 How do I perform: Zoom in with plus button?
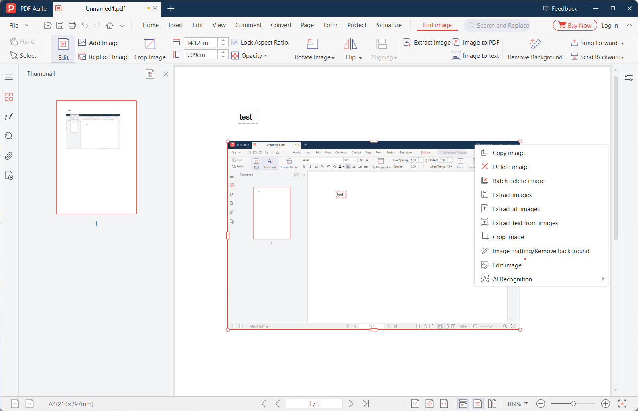pos(606,403)
